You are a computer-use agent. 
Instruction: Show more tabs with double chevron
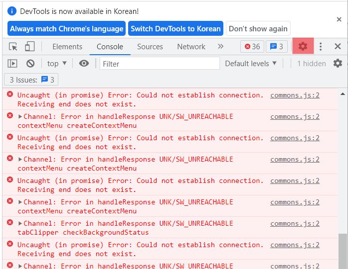coord(220,47)
